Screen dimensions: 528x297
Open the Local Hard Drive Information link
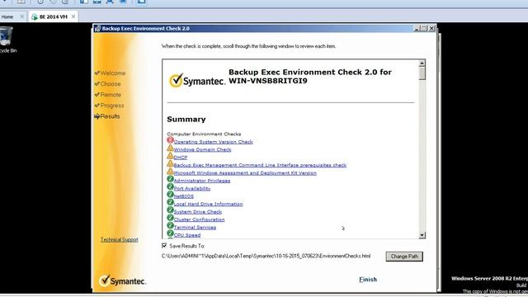coord(208,204)
